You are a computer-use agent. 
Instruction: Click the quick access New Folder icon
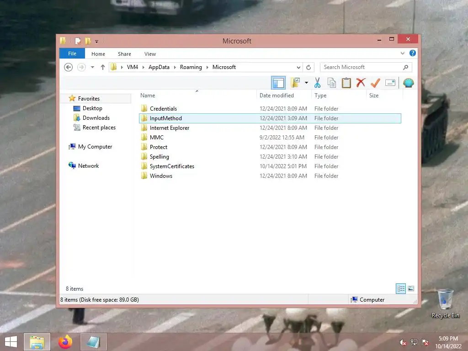pyautogui.click(x=88, y=41)
